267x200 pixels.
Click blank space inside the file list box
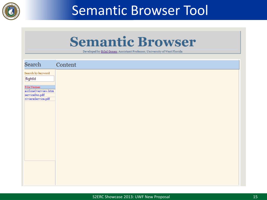pos(40,130)
